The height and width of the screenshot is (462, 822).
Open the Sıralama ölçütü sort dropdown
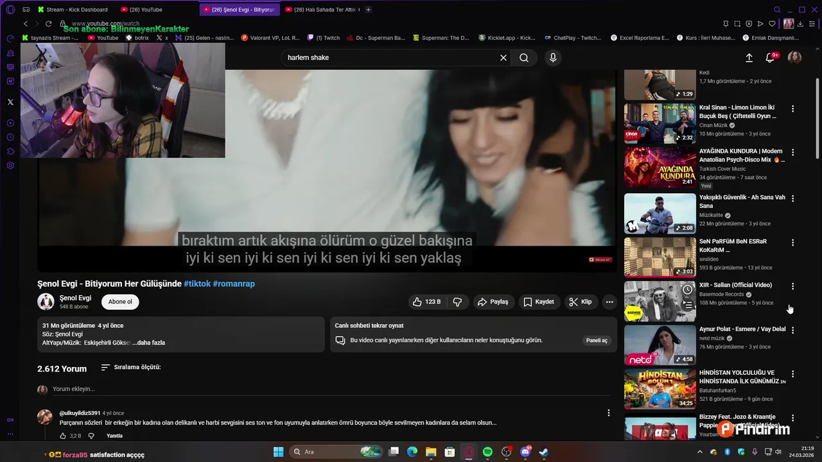pyautogui.click(x=131, y=368)
